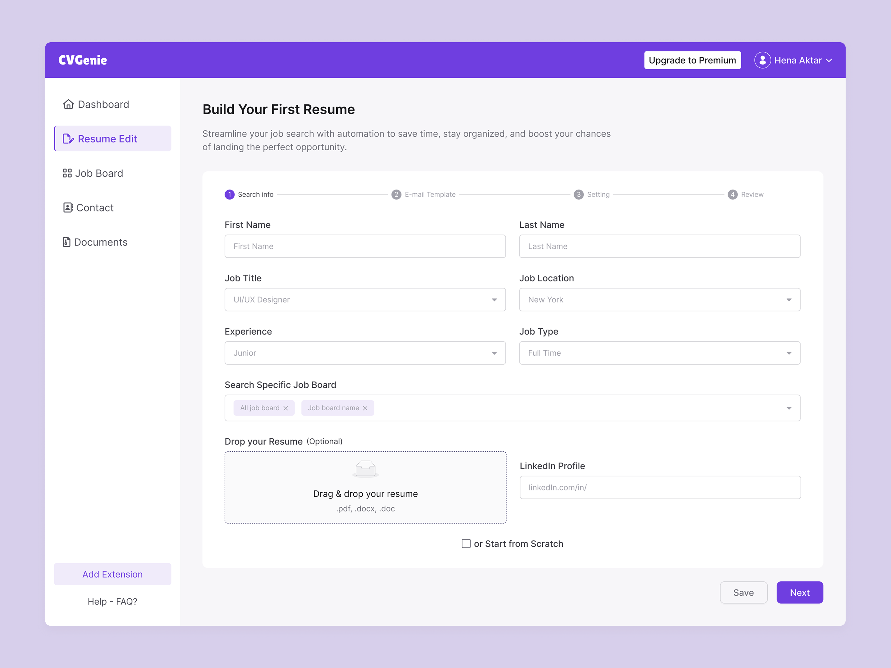891x668 pixels.
Task: Click the Contact card icon
Action: [68, 207]
